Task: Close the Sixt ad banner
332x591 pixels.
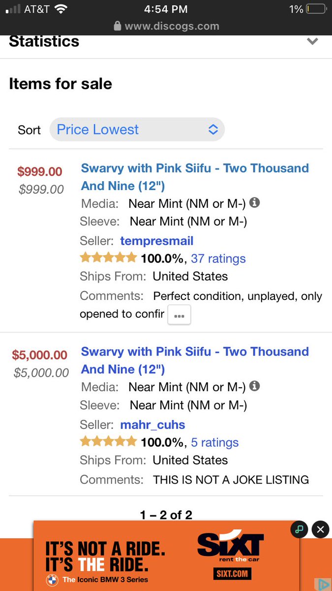Action: (x=320, y=529)
